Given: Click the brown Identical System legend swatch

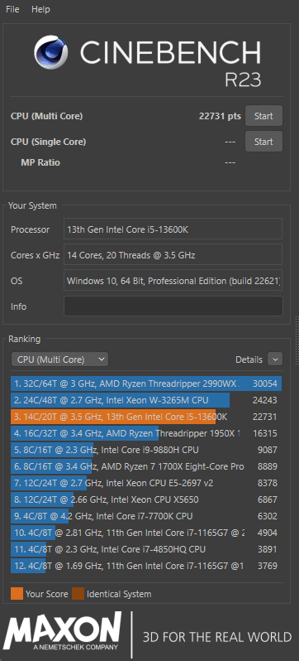Looking at the screenshot, I should pyautogui.click(x=78, y=594).
